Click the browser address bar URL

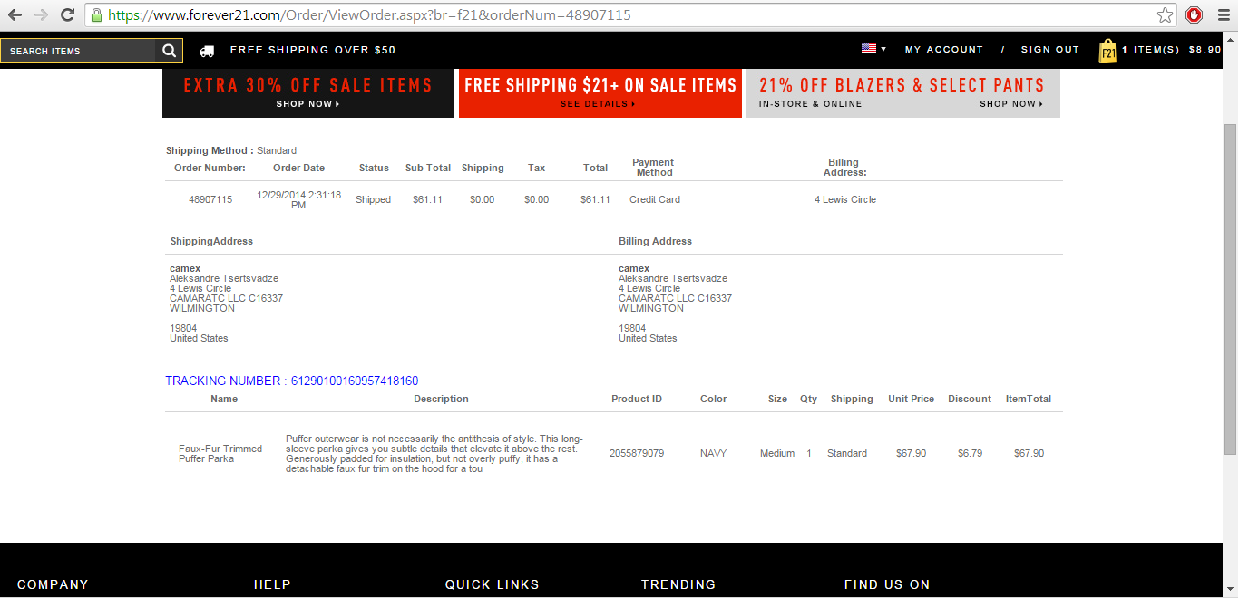[x=369, y=15]
